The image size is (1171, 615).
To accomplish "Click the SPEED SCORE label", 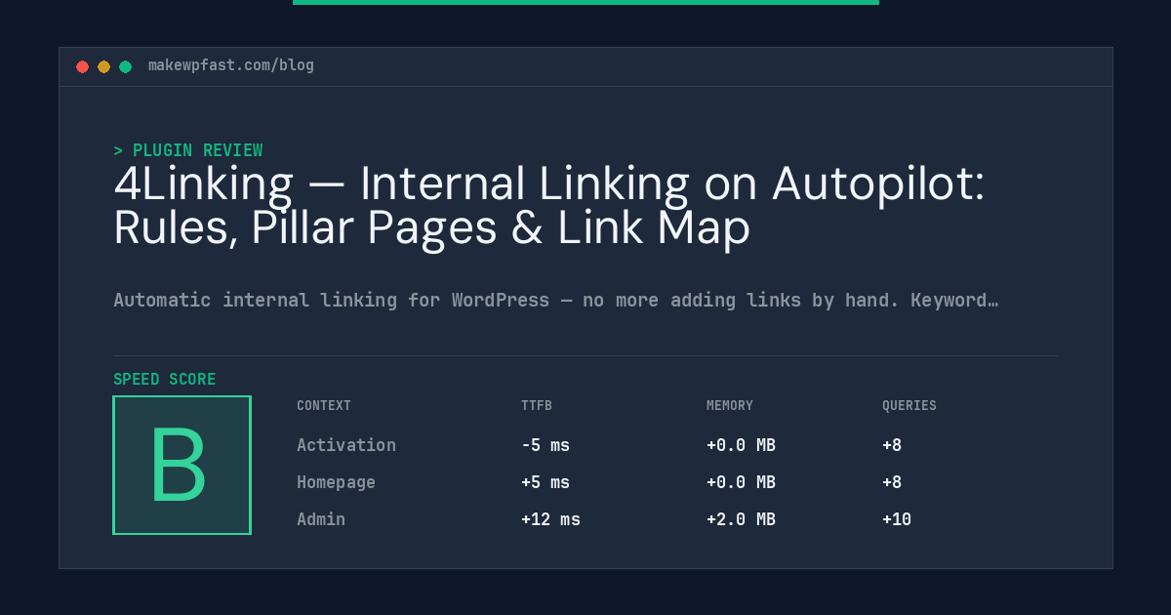I will tap(165, 380).
